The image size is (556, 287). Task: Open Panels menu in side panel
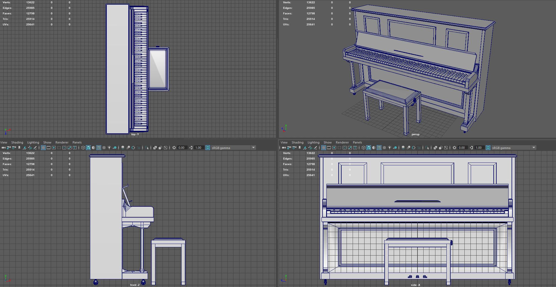(x=357, y=142)
